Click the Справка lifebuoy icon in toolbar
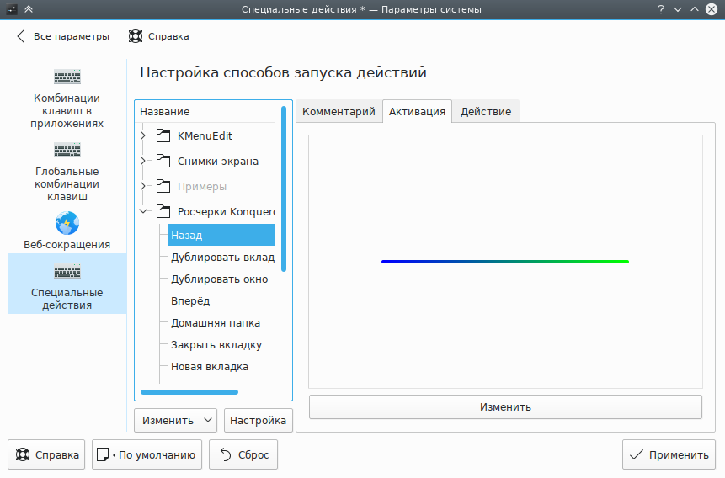 point(135,36)
